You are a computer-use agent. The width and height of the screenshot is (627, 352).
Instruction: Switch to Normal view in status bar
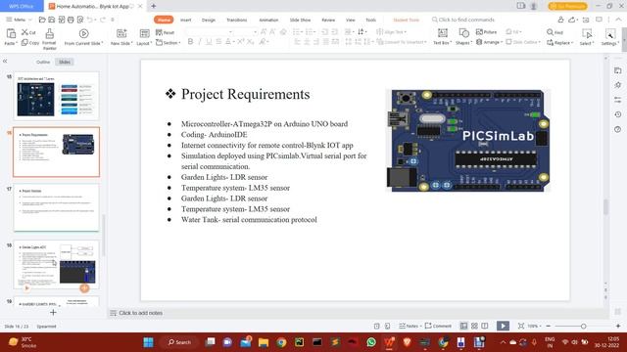[463, 326]
